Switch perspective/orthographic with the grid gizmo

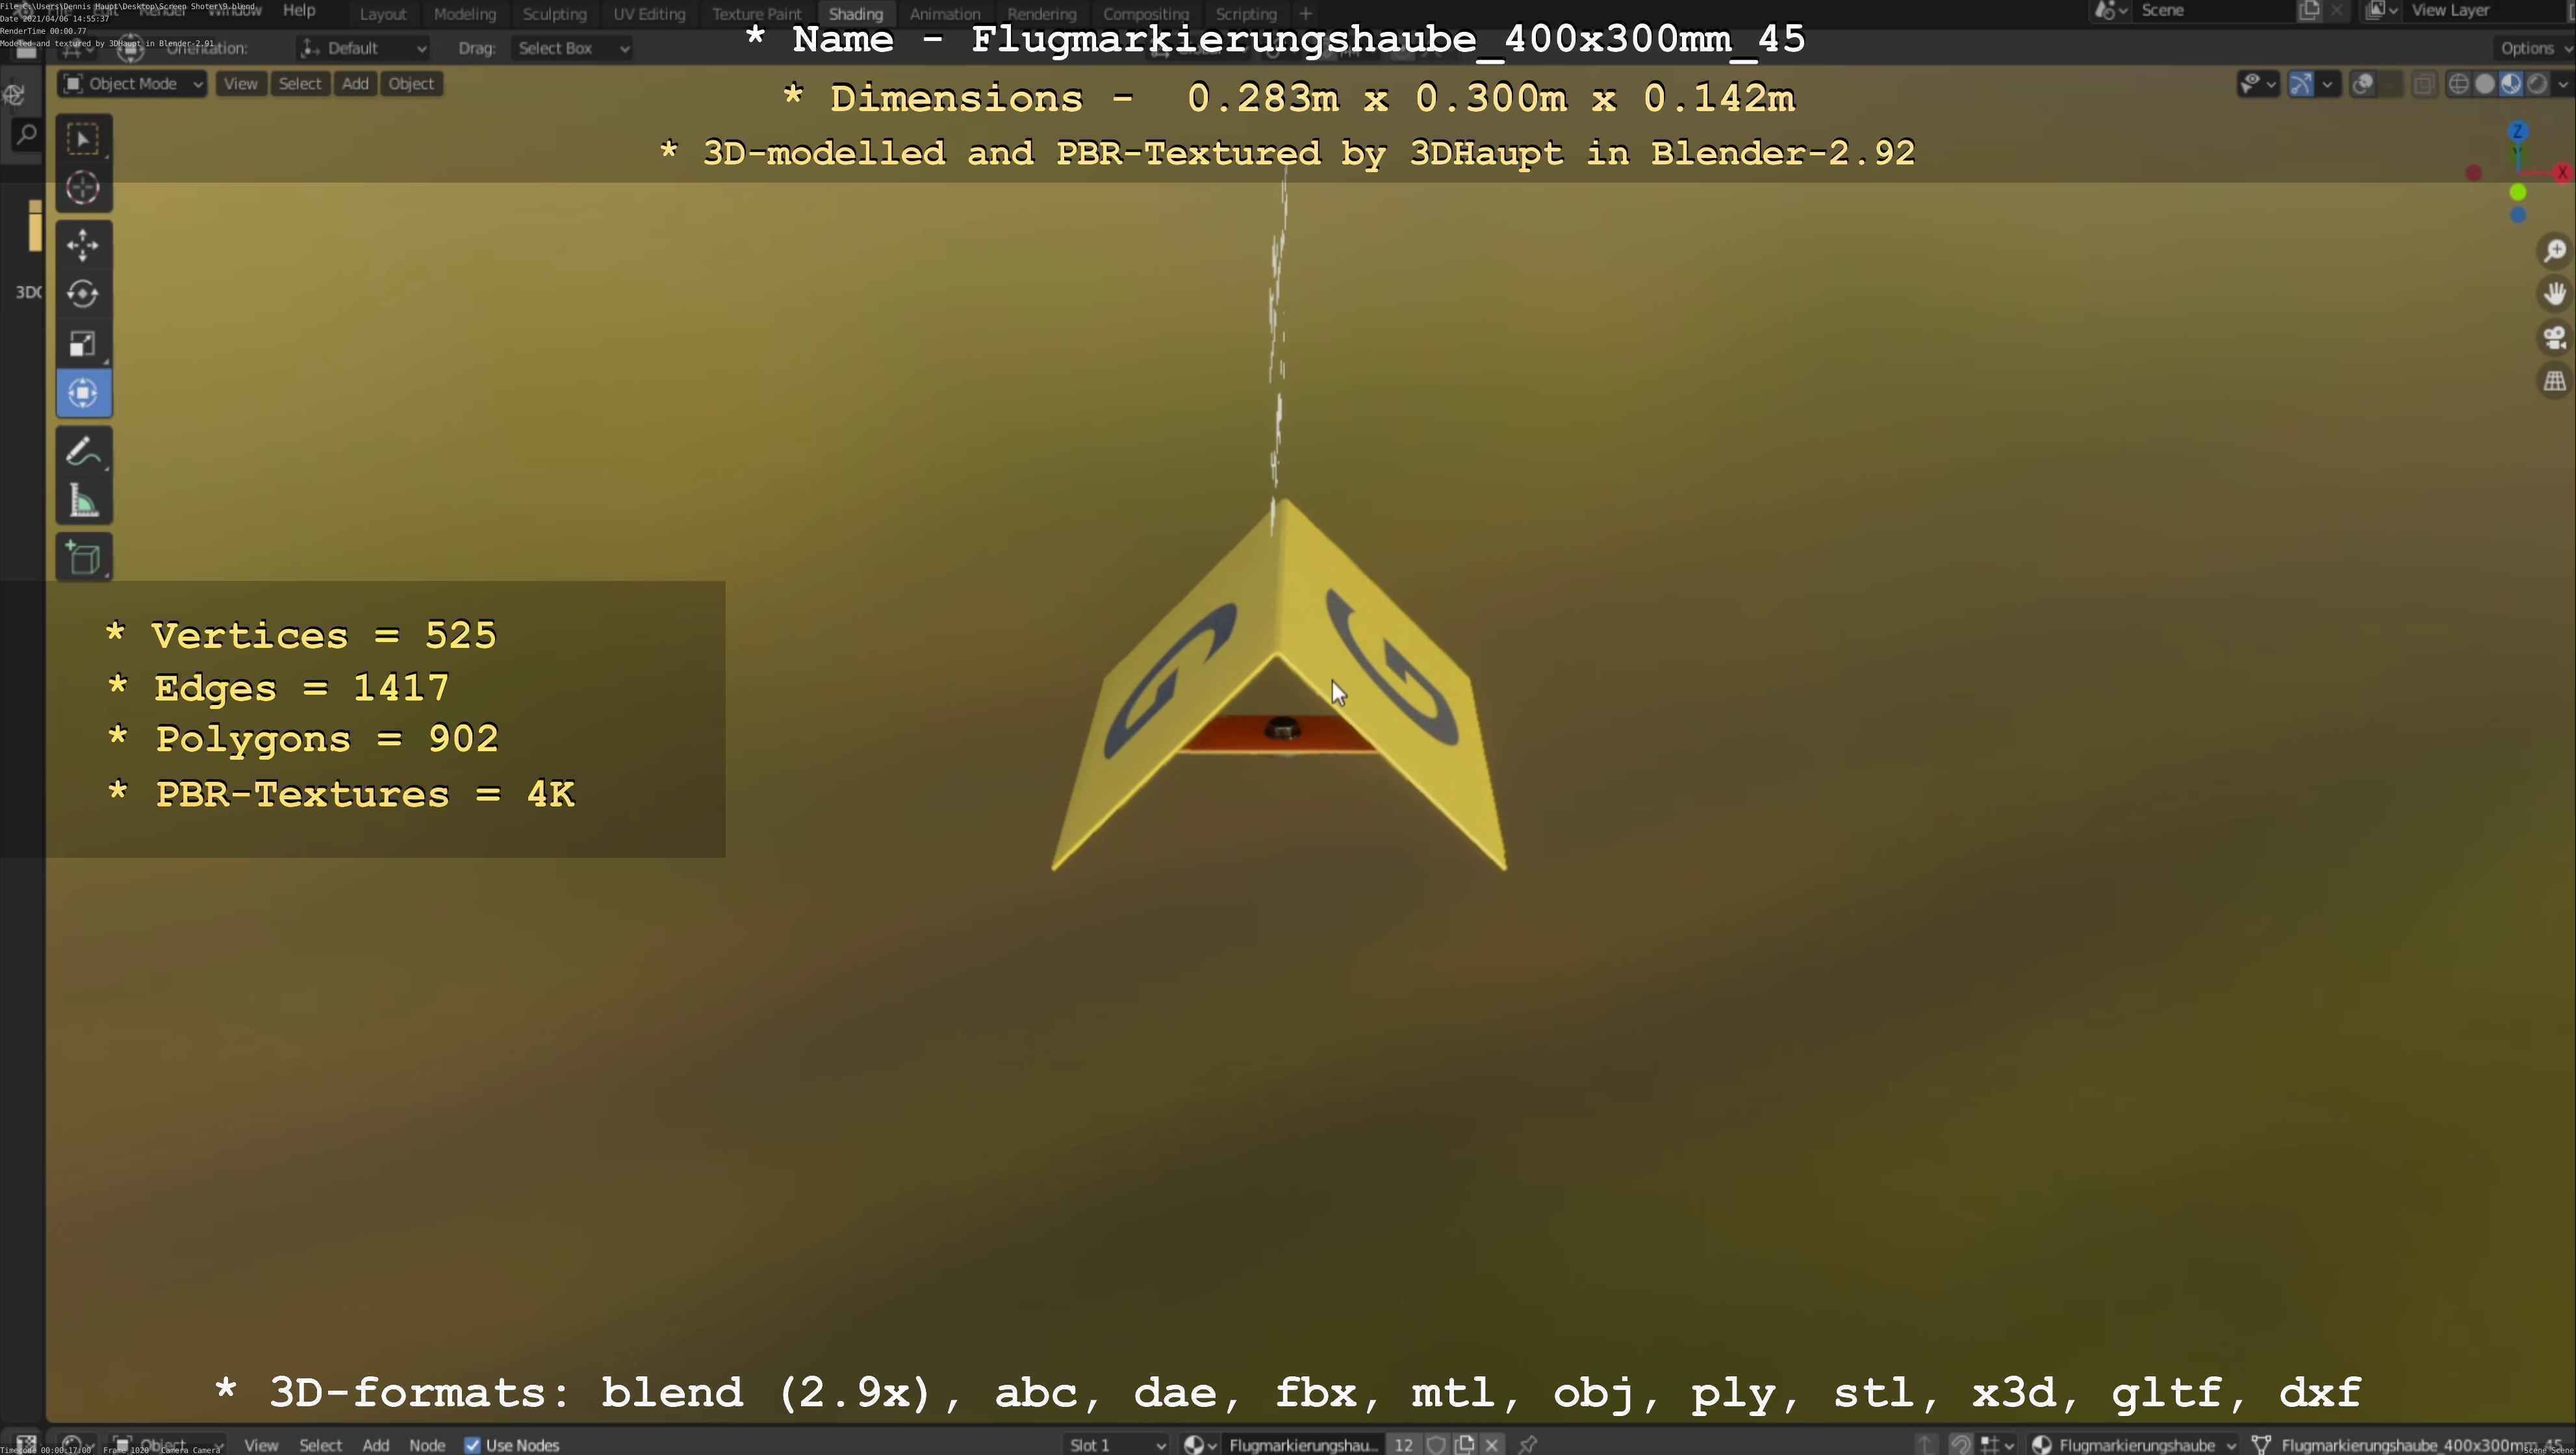pos(2554,381)
